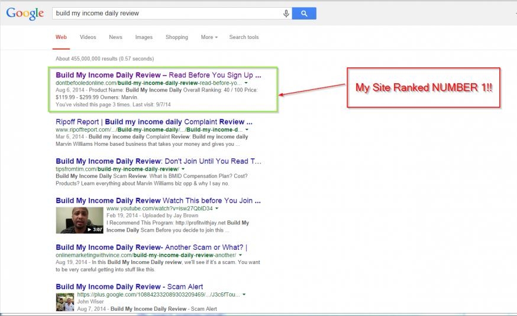Click the YouTube video thumbnail showing 3:07
The image size is (517, 316).
coord(79,220)
